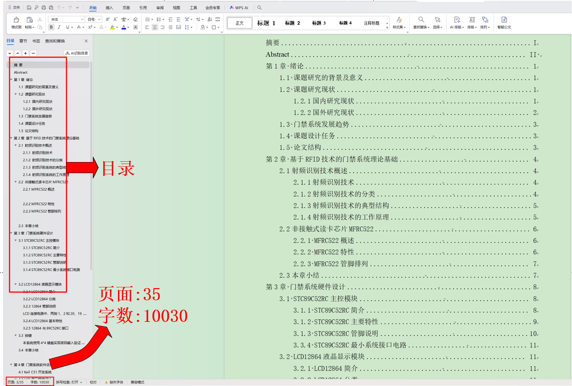Image resolution: width=572 pixels, height=386 pixels.
Task: Click the 智能公文 smart document icon
Action: (x=504, y=22)
